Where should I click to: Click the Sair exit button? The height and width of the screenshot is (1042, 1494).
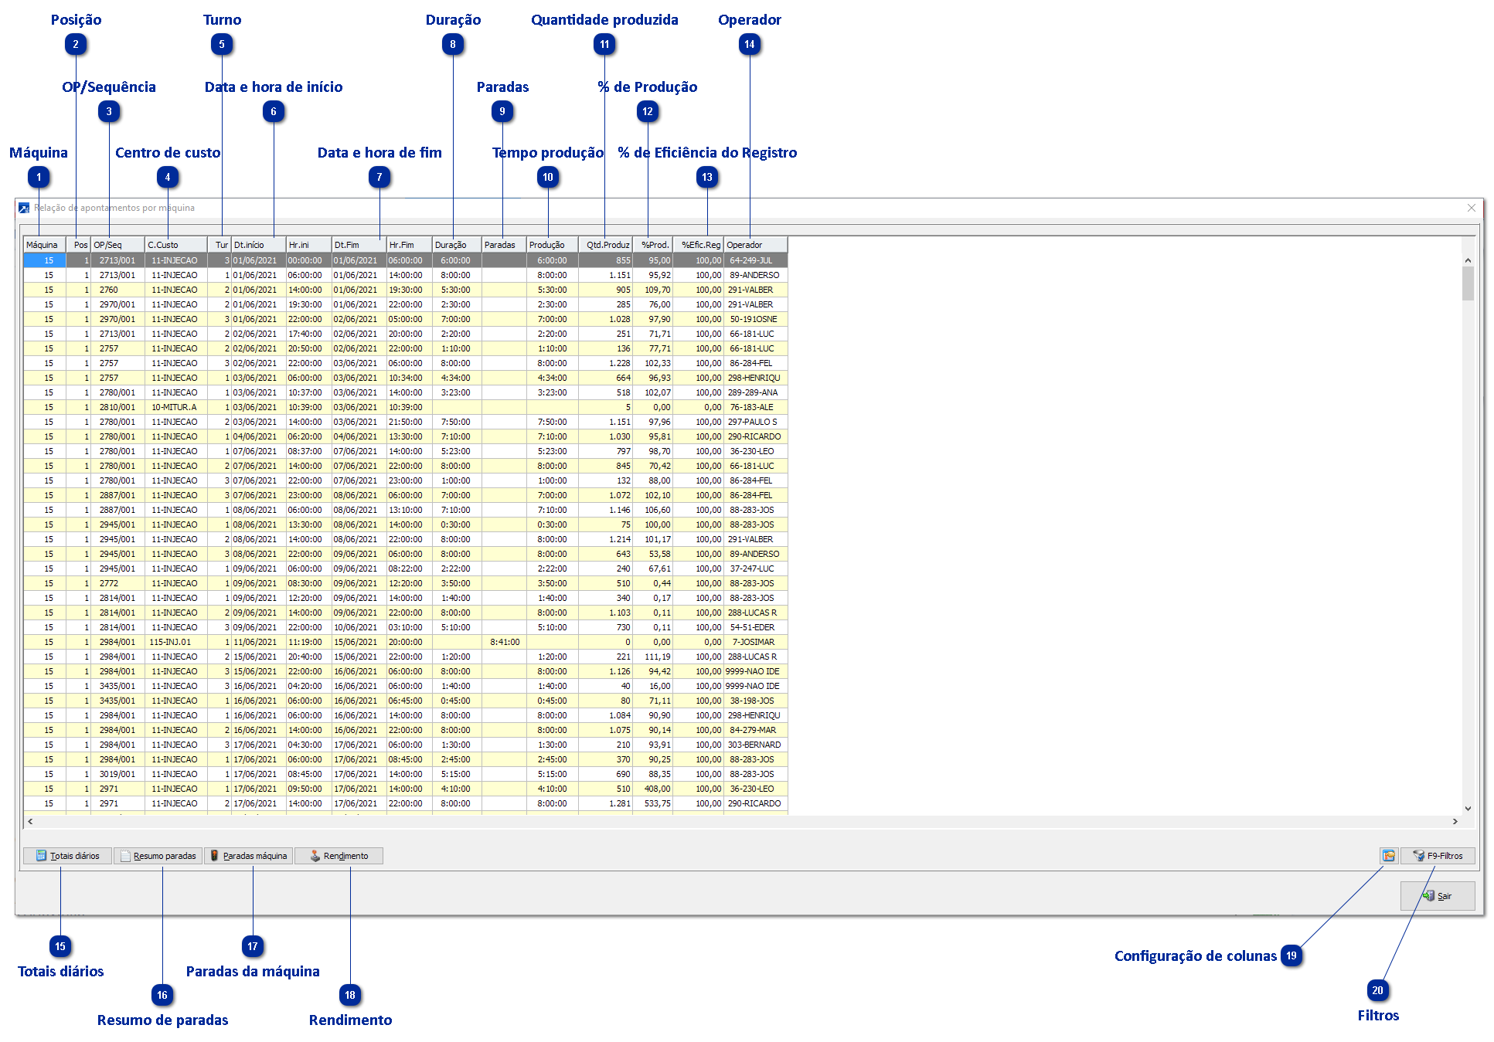pos(1437,895)
